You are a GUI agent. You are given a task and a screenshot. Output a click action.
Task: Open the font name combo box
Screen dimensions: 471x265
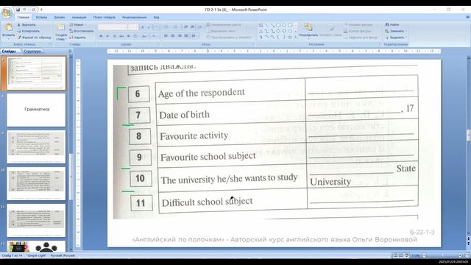(113, 27)
